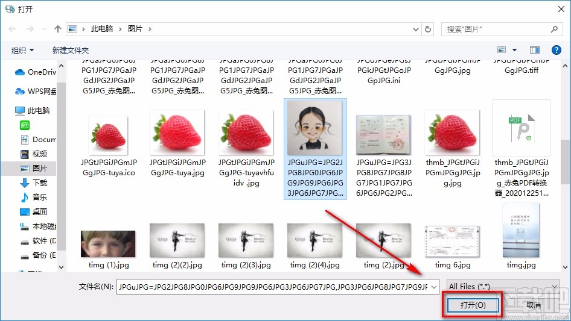Open recent locations dropdown arrow

coord(44,29)
